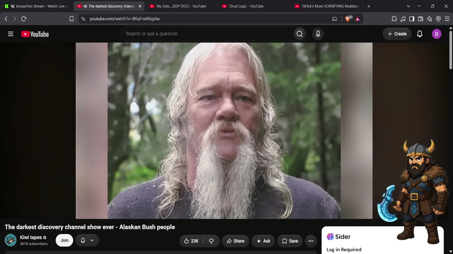
Task: Bookmark this page
Action: tap(71, 19)
